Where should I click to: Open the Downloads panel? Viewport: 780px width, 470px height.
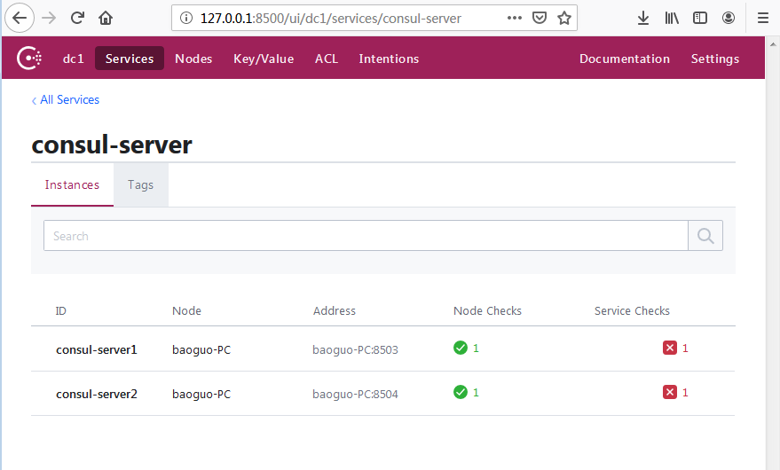point(643,18)
